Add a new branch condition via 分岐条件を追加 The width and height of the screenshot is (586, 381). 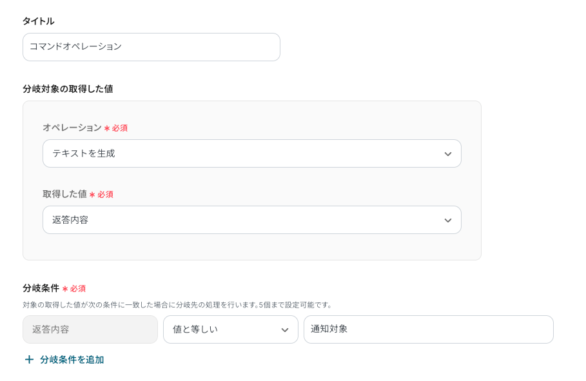point(72,360)
